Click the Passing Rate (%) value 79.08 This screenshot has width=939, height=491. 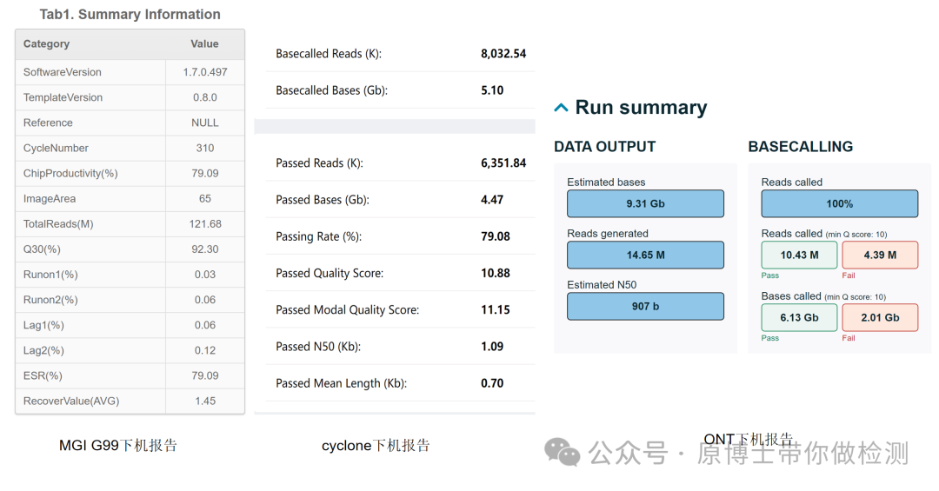click(496, 236)
